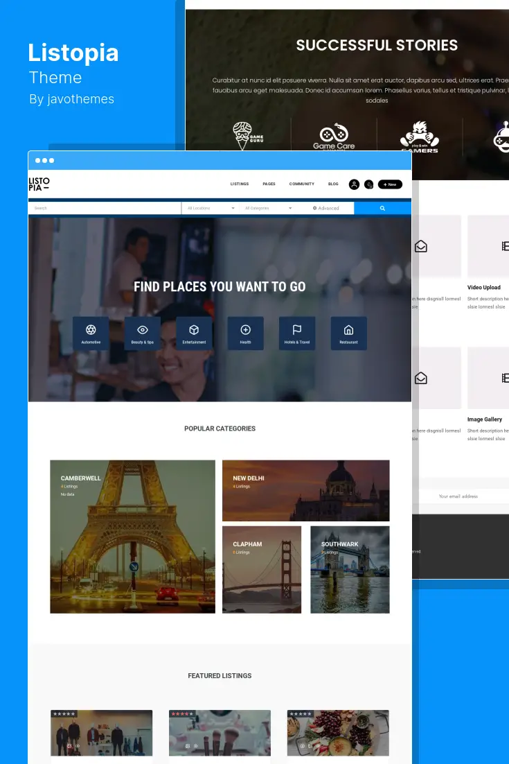Click the film icon above Video Upload
This screenshot has width=509, height=764.
click(x=505, y=246)
